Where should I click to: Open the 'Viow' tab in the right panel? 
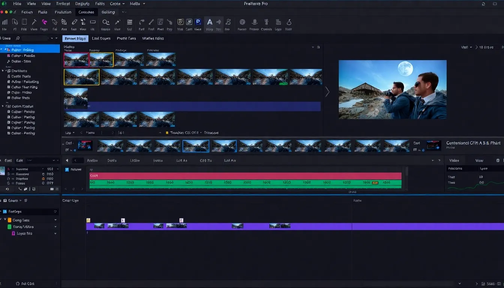(x=479, y=160)
